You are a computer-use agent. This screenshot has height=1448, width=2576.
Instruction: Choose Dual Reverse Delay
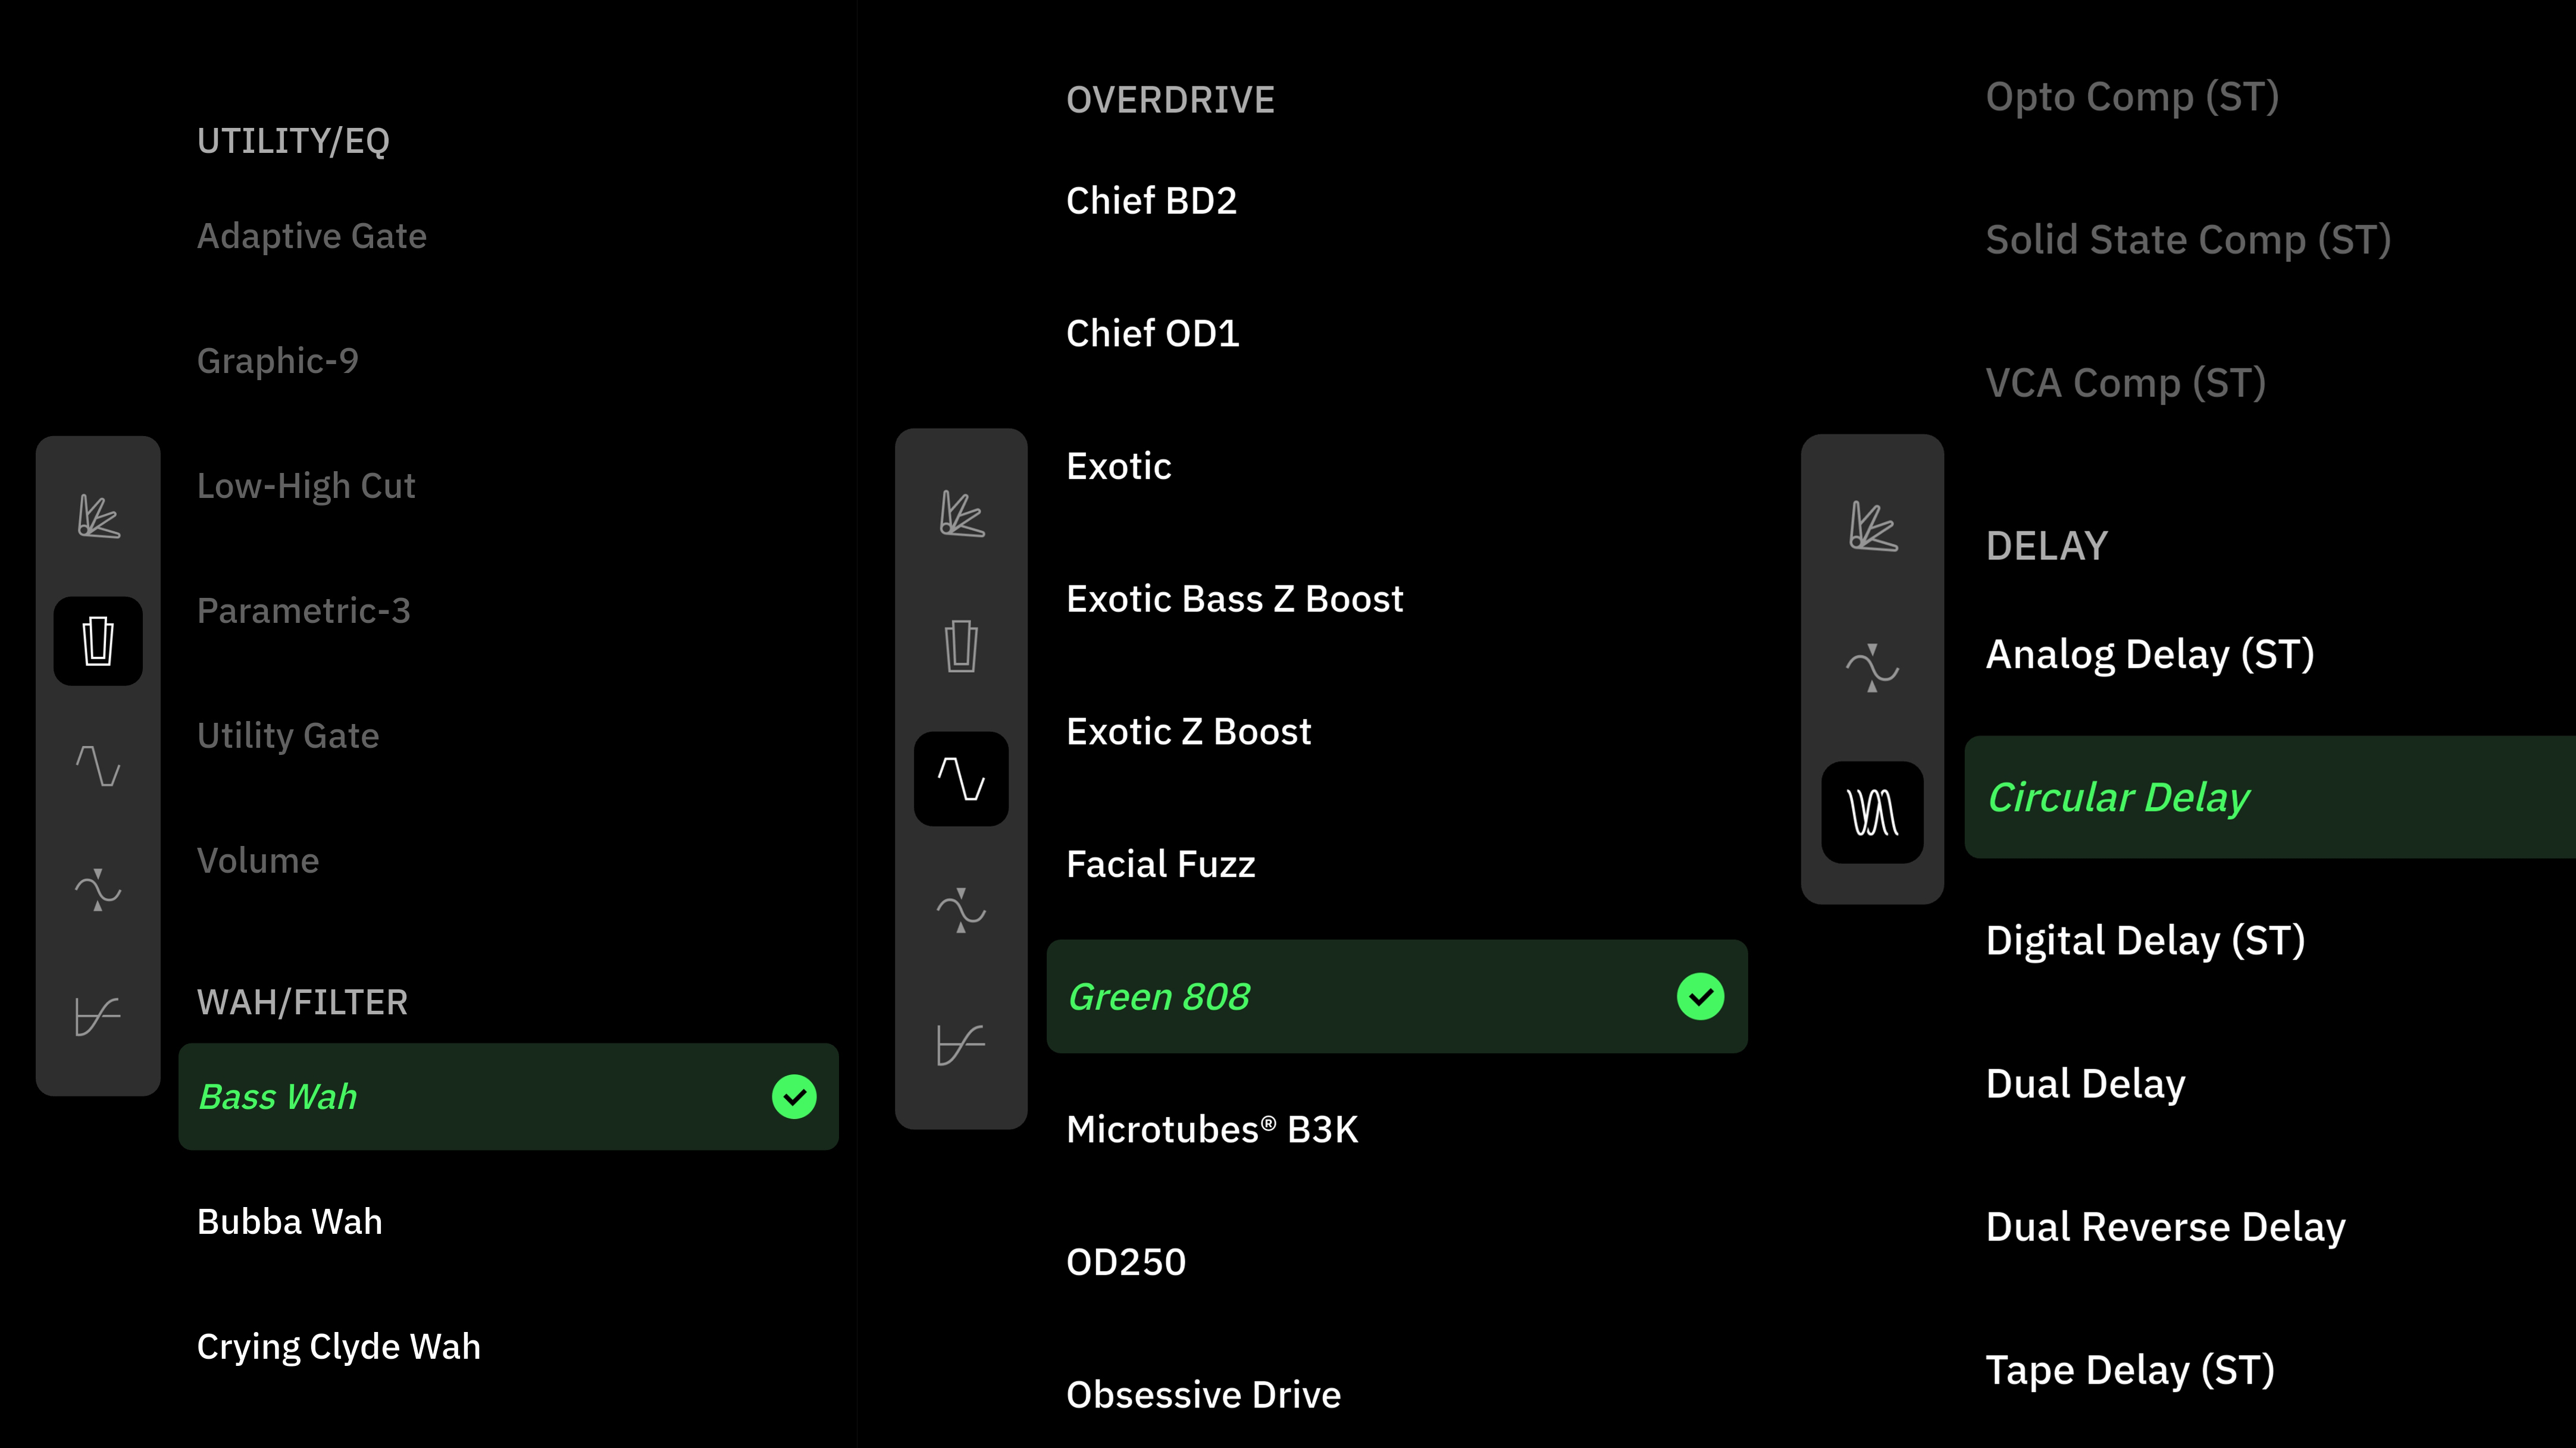(2165, 1227)
